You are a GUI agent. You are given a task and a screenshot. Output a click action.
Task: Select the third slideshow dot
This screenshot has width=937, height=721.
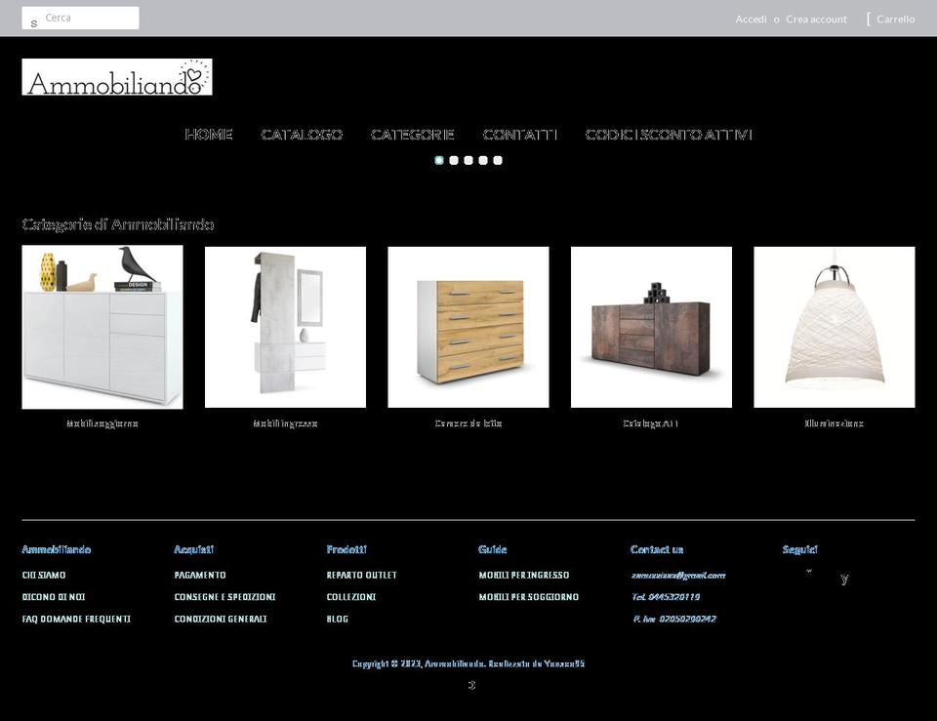pyautogui.click(x=468, y=160)
